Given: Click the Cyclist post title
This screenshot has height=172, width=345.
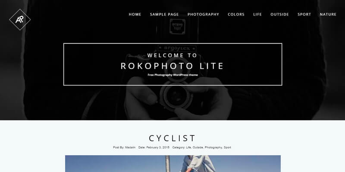Looking at the screenshot, I should pyautogui.click(x=172, y=138).
